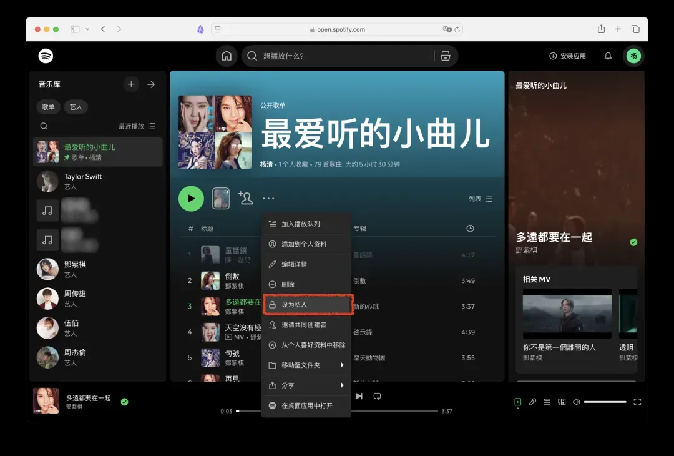Enter fullscreen player mode
This screenshot has height=456, width=674.
point(637,402)
